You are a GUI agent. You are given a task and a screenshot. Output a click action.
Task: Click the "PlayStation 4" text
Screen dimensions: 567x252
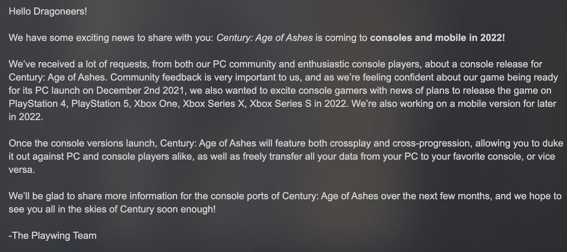point(37,103)
